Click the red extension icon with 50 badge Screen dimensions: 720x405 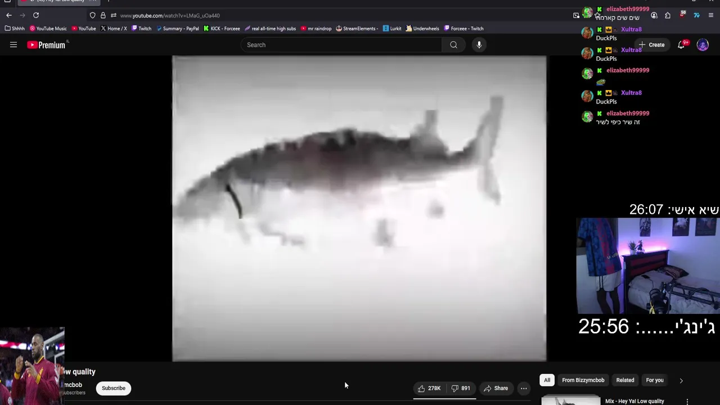pos(682,15)
